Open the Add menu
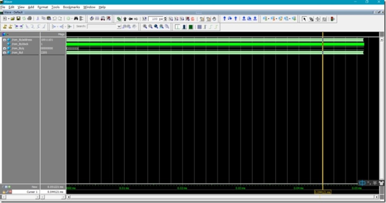The width and height of the screenshot is (386, 203). [x=31, y=7]
